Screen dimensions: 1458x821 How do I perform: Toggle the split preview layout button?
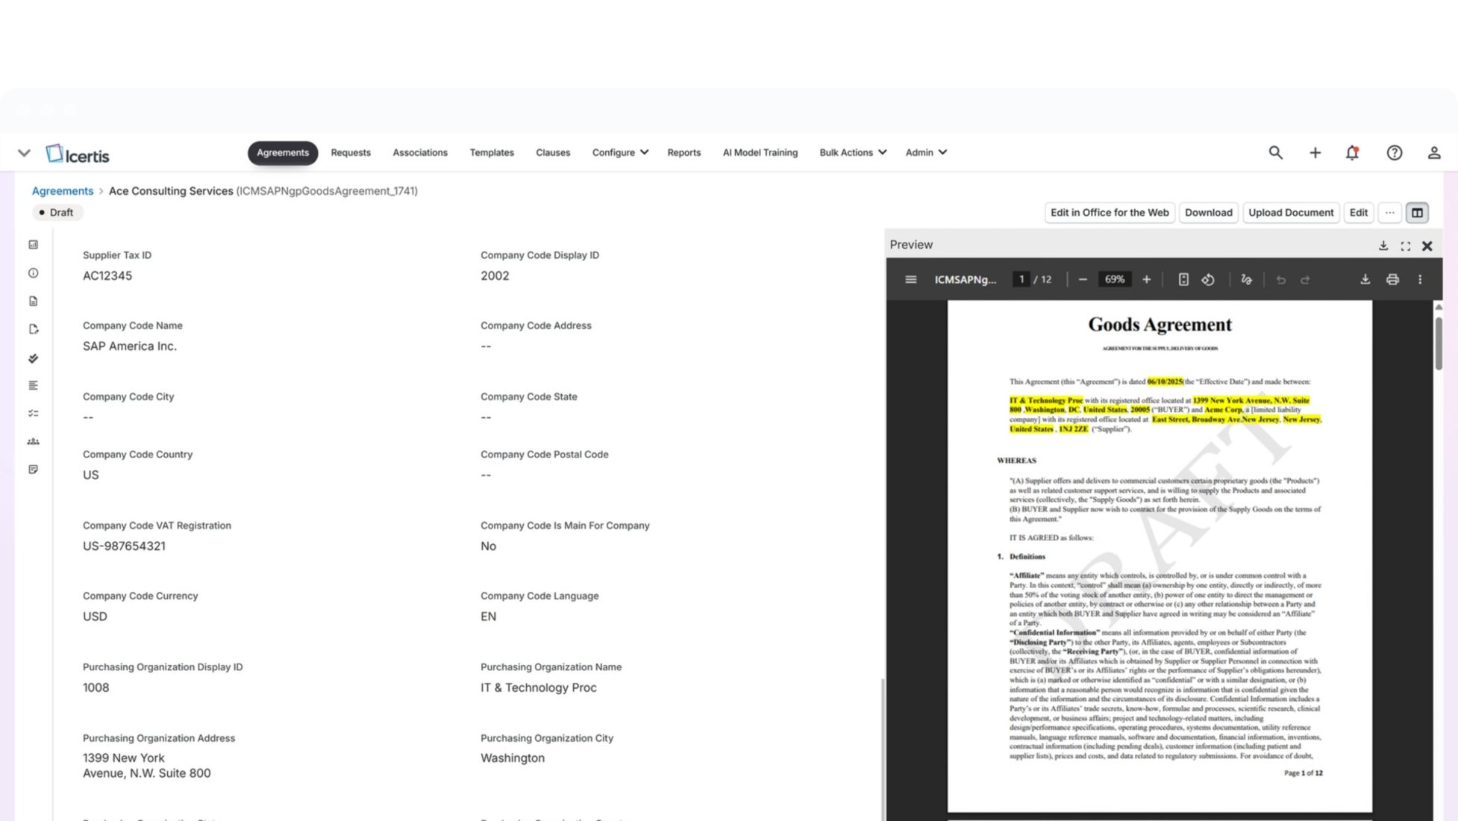coord(1417,213)
